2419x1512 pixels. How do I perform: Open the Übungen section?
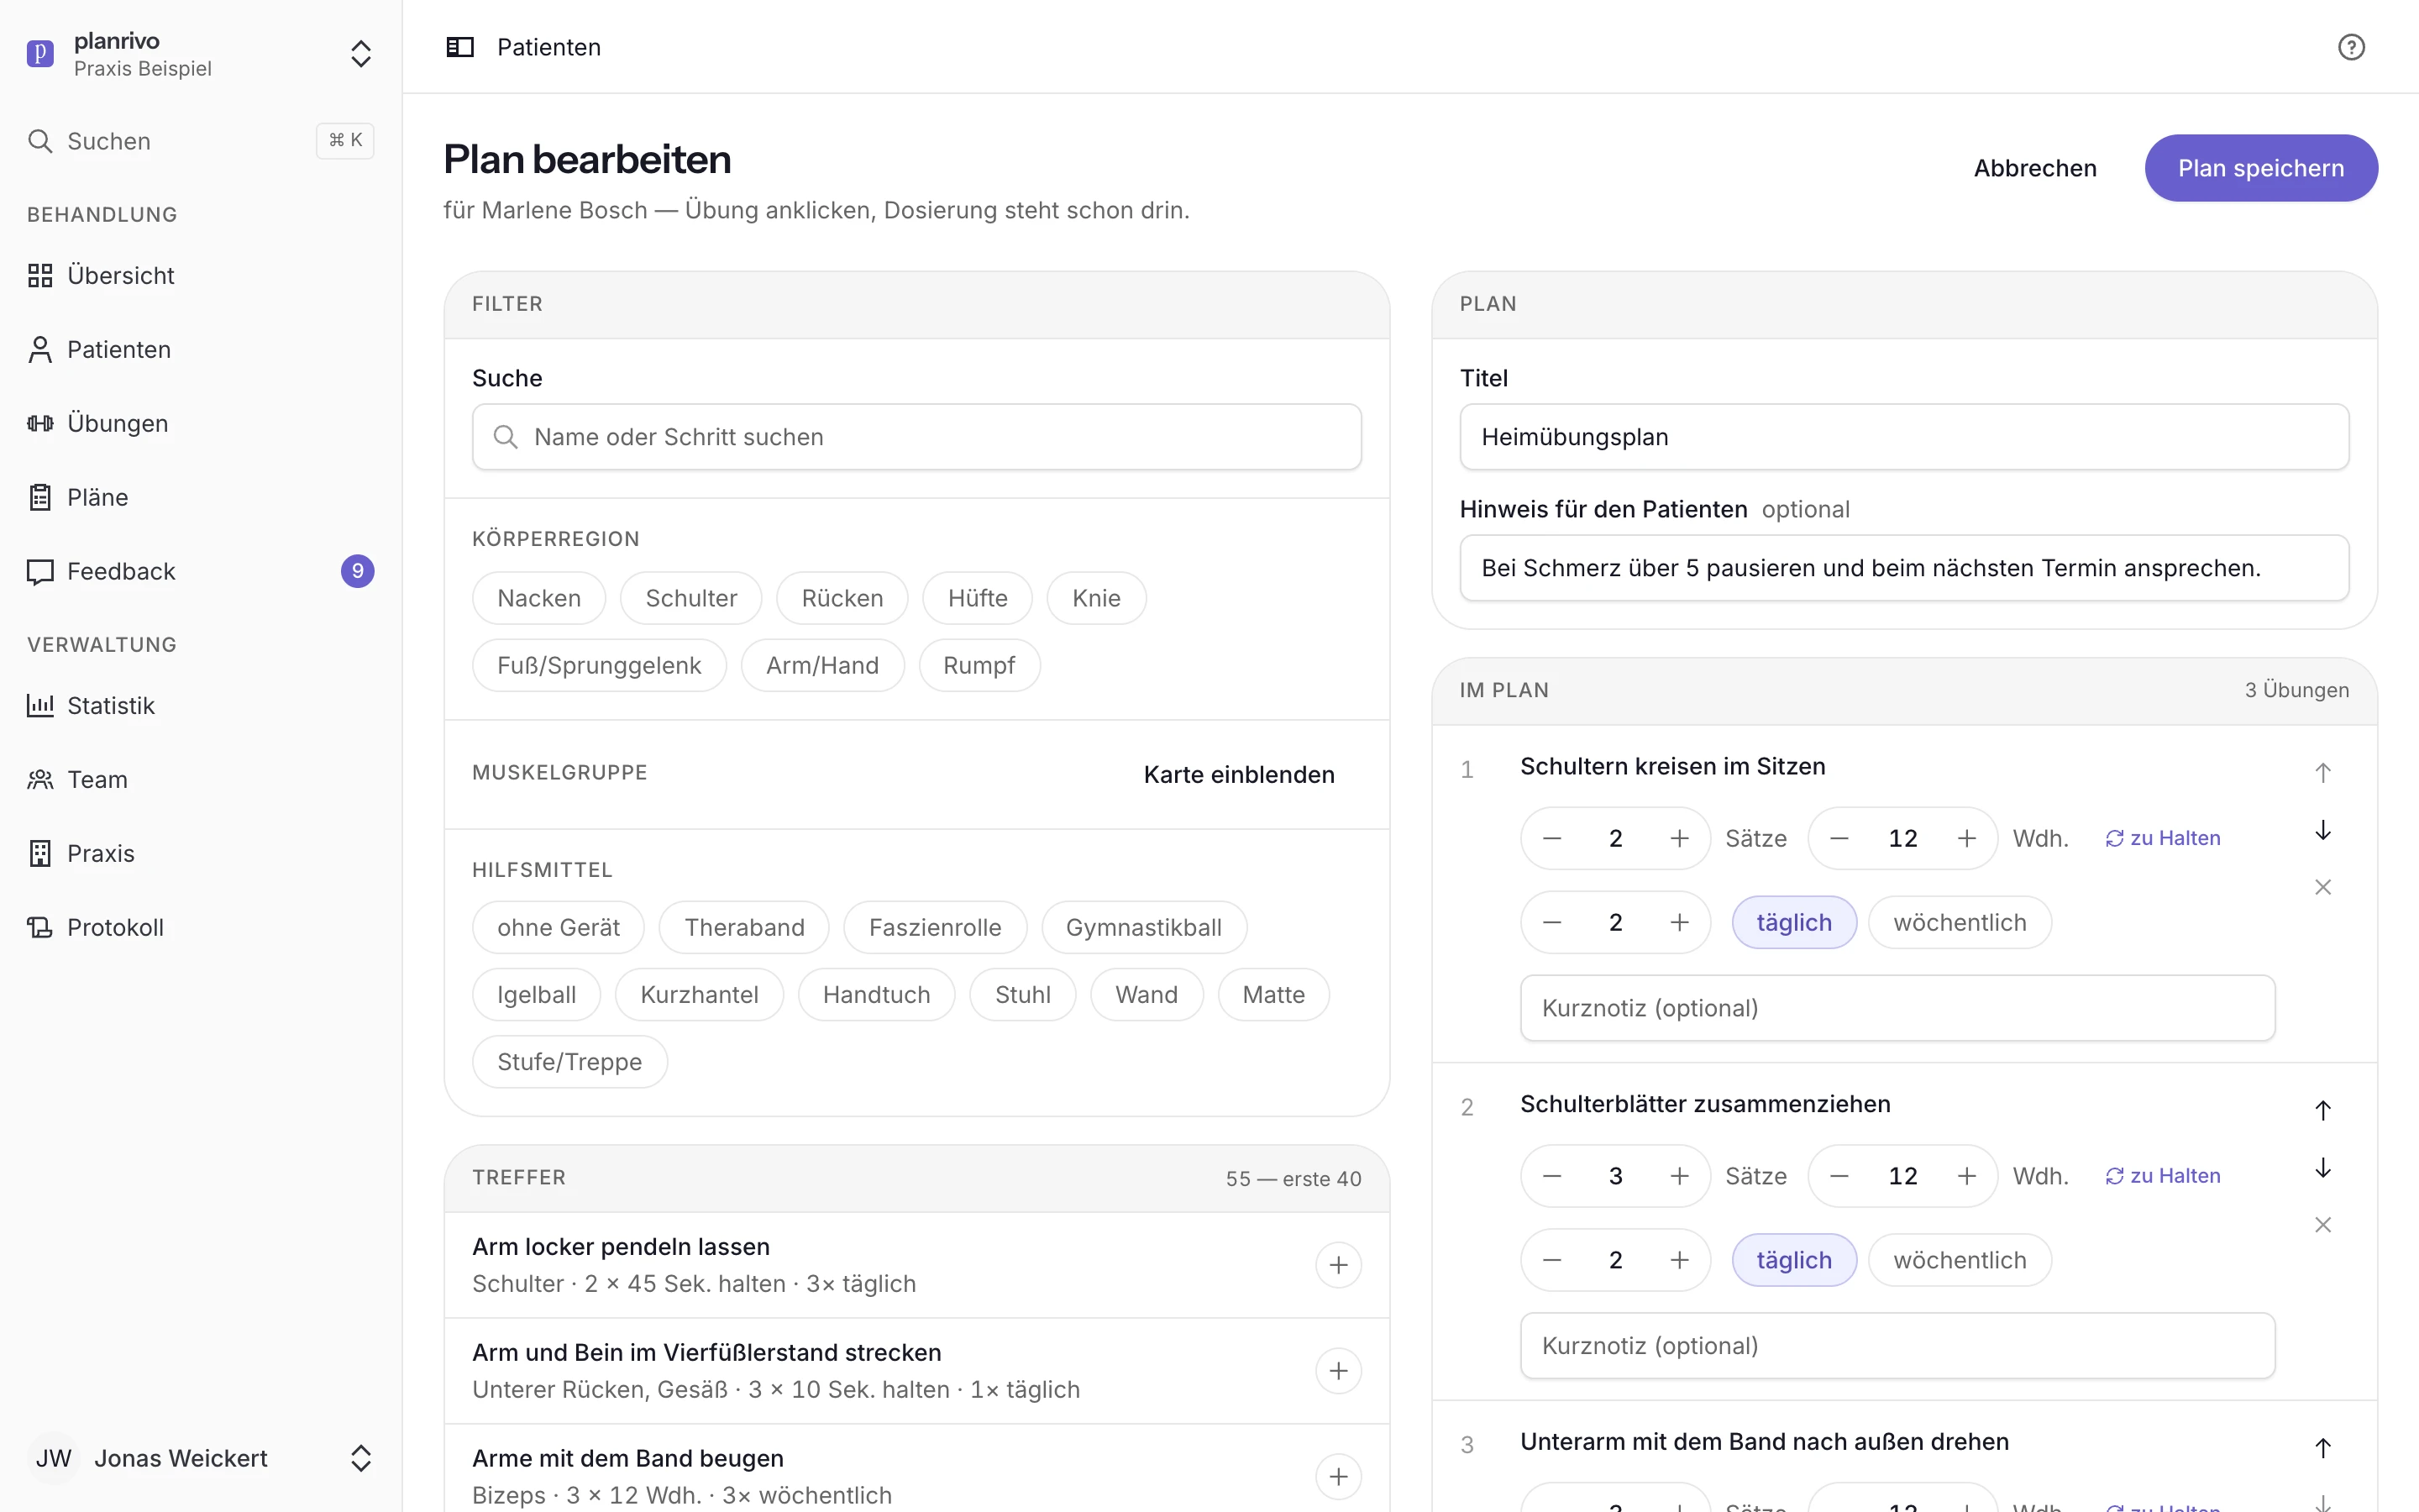pos(200,423)
